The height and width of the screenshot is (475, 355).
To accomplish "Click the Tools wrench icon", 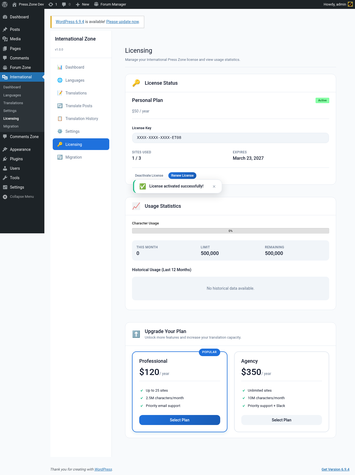I will coord(5,178).
